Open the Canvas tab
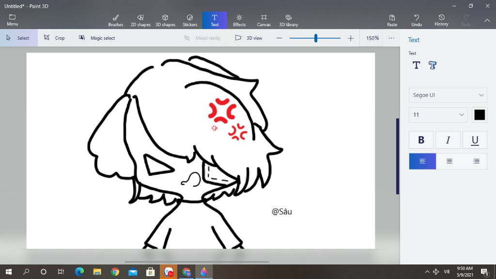The height and width of the screenshot is (279, 496). point(264,20)
